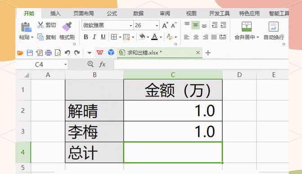Screen dimensions: 302x174
Task: Click the Undo arrow icon
Action: 67,52
